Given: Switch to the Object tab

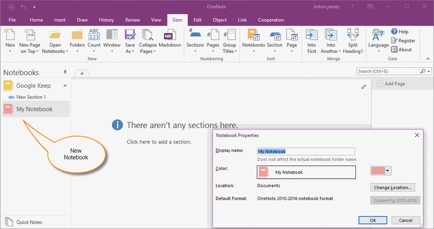Looking at the screenshot, I should pos(220,20).
